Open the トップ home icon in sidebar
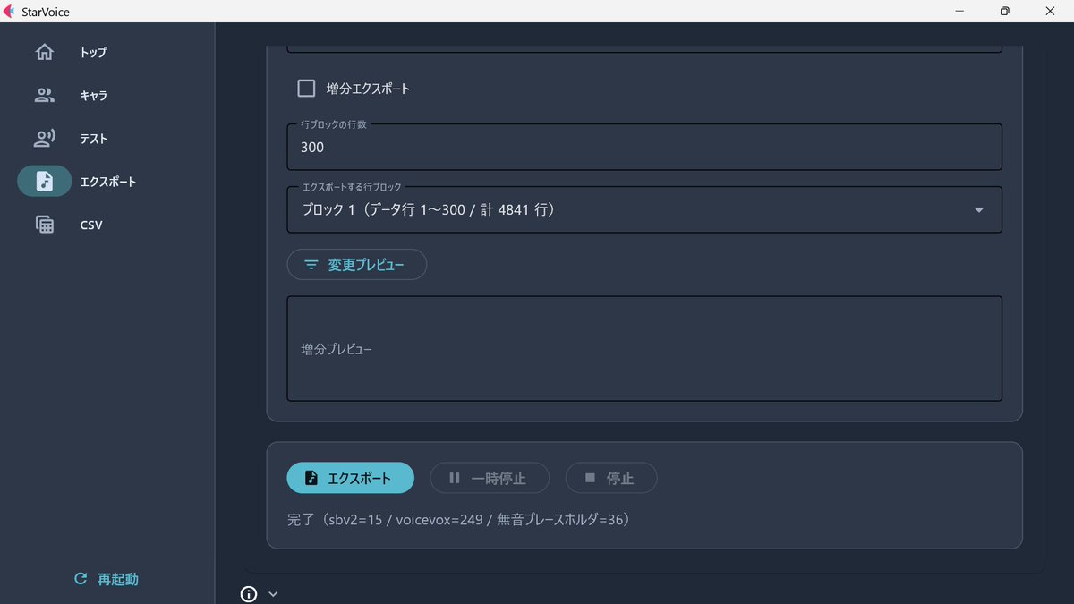This screenshot has width=1074, height=604. 44,52
